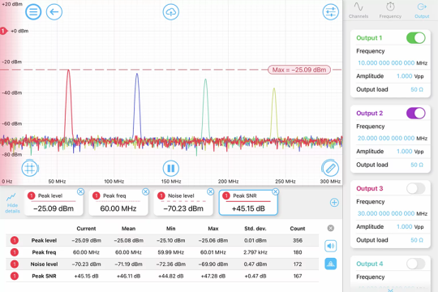Tap the cloud upload share icon
Image resolution: width=438 pixels, height=292 pixels.
(170, 12)
